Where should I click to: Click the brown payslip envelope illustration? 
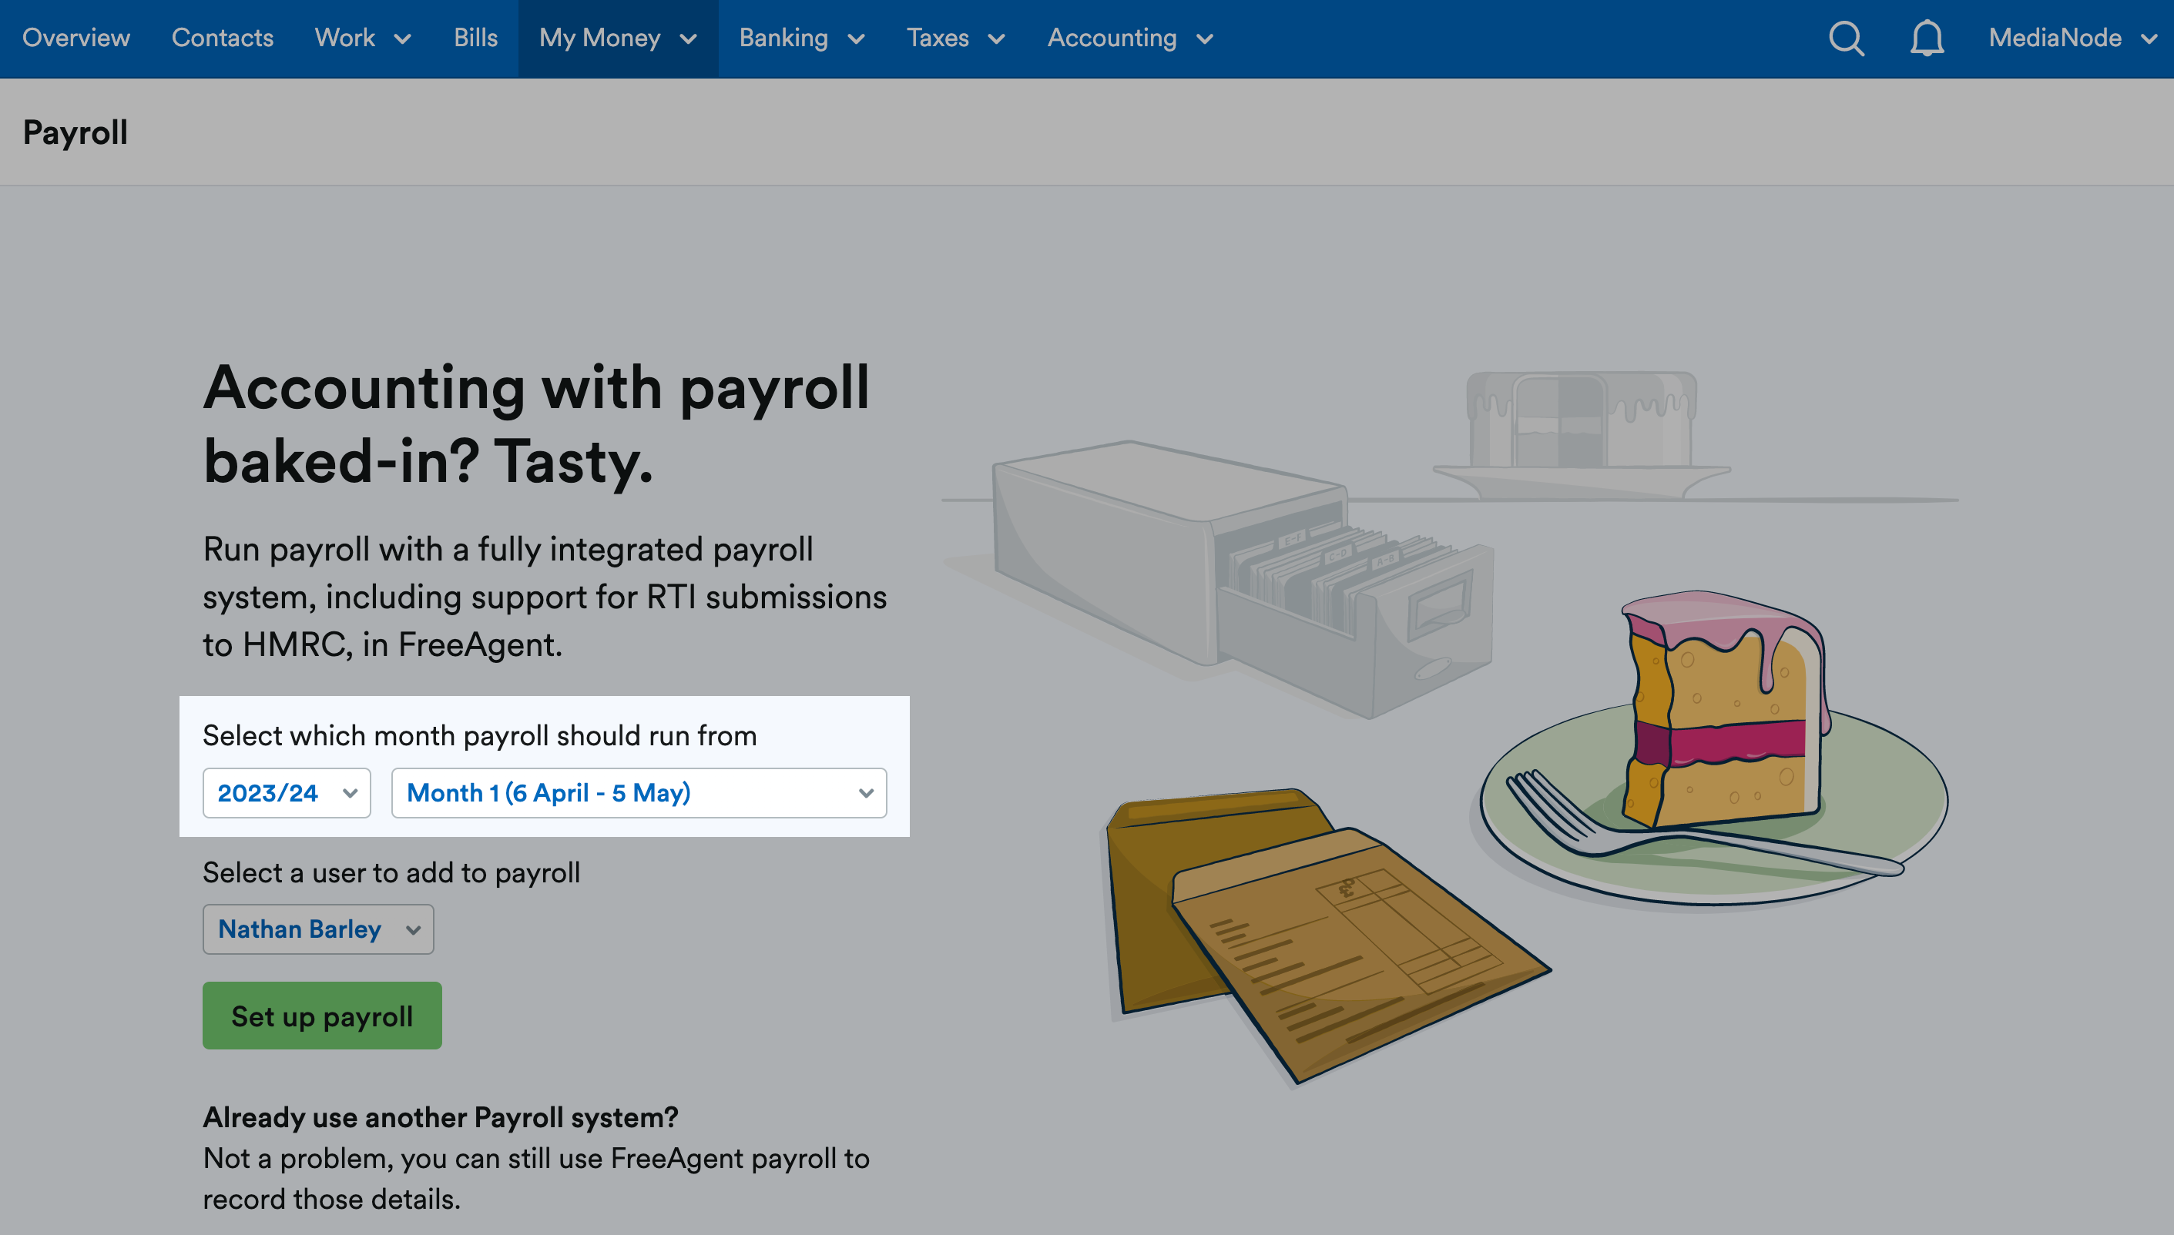(x=1328, y=935)
